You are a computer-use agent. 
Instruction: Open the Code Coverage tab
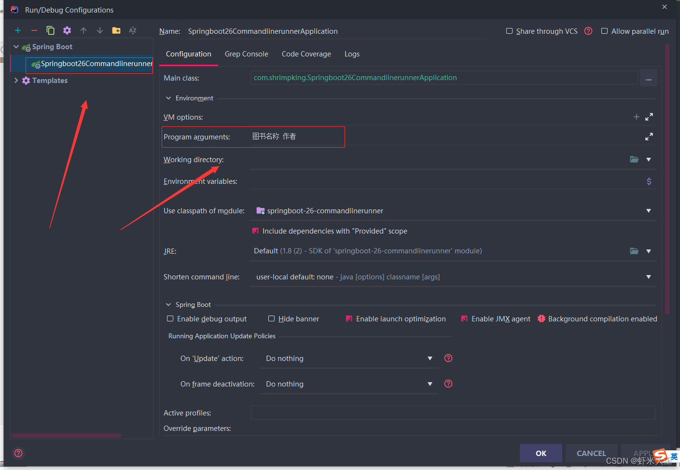click(x=306, y=54)
